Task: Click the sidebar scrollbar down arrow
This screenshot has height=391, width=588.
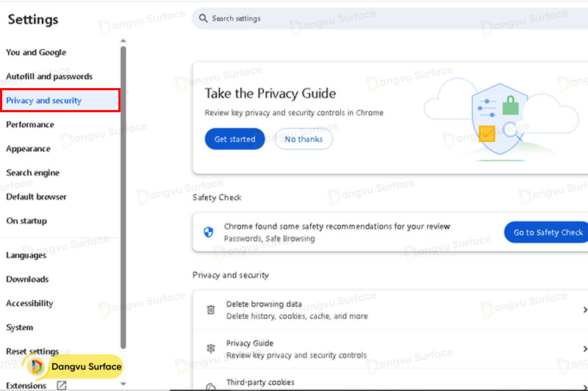Action: (x=123, y=384)
